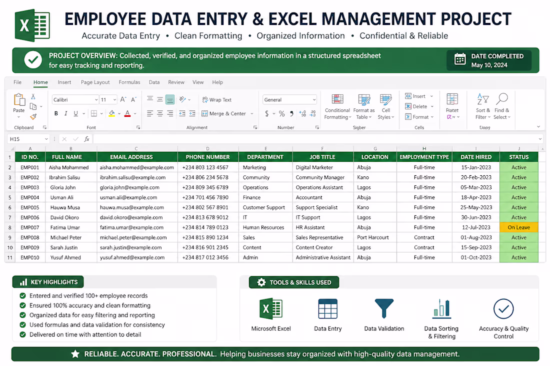
Task: Open the font size 11 dropdown
Action: coord(114,100)
